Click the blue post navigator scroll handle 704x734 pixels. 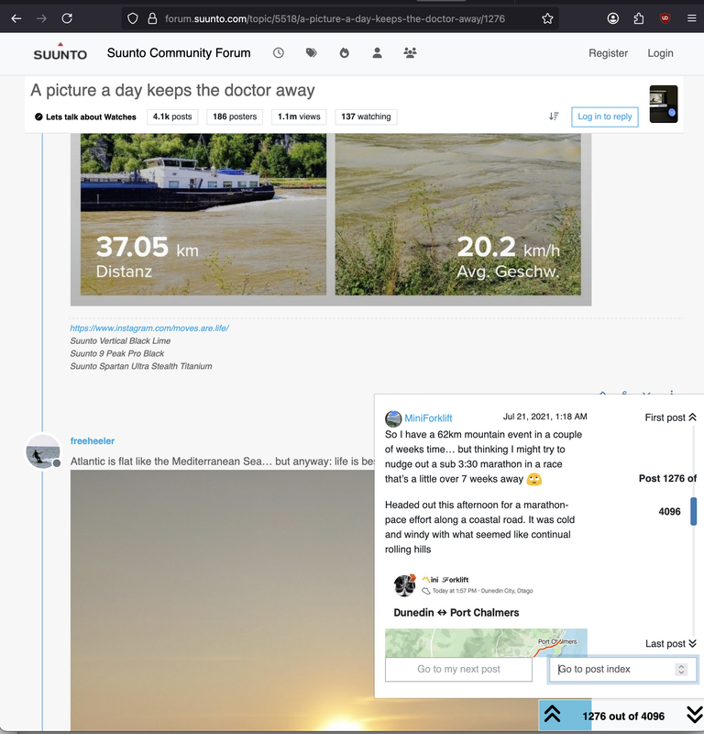[693, 511]
